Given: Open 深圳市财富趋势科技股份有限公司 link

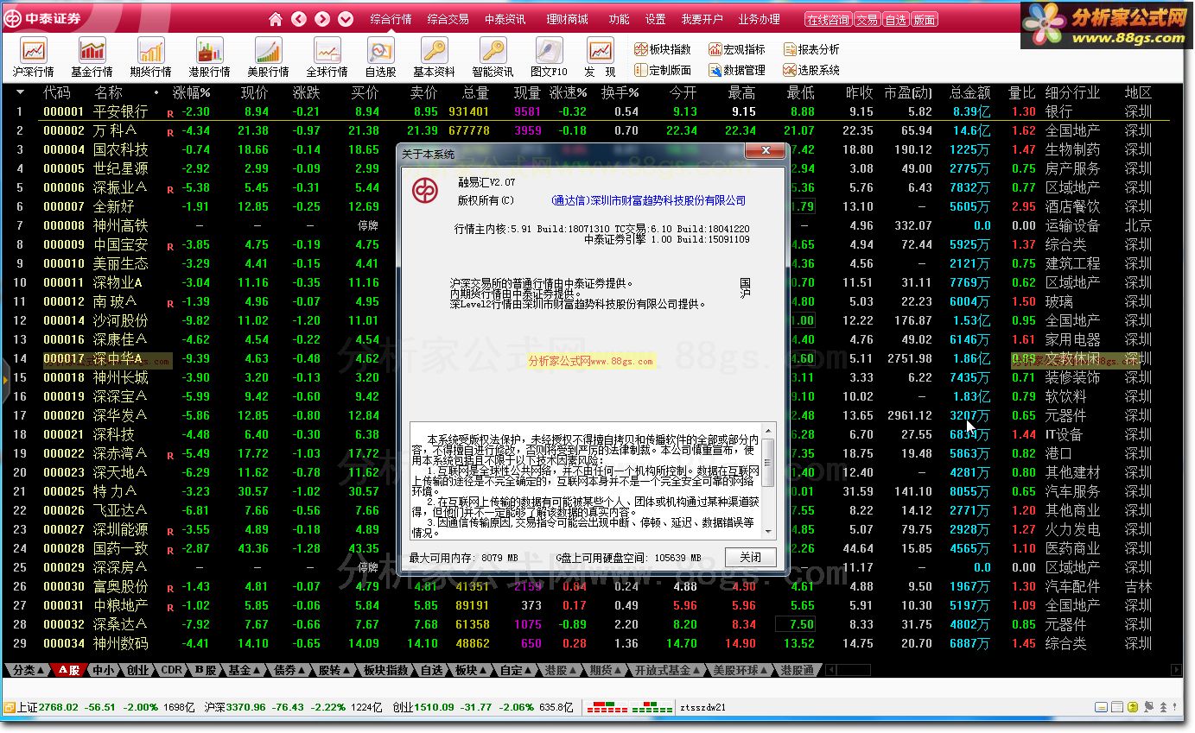Looking at the screenshot, I should 649,200.
